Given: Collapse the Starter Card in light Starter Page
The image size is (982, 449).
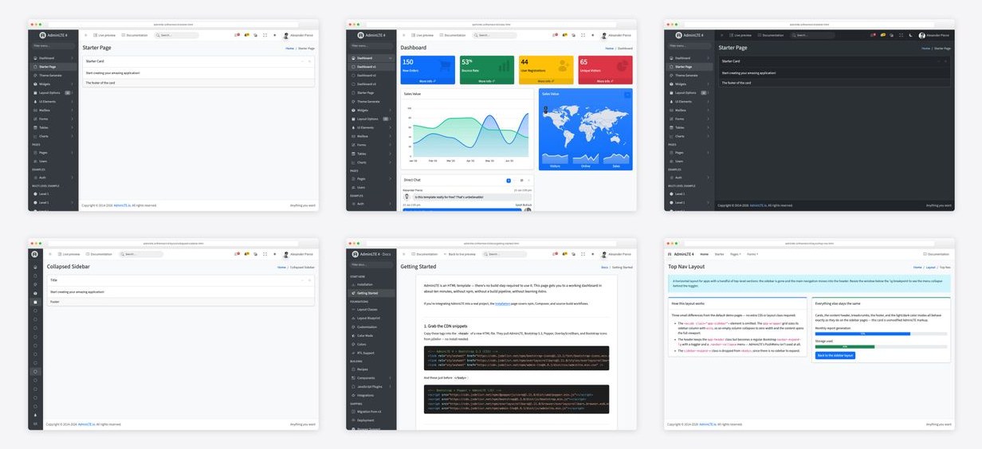Looking at the screenshot, I should point(302,61).
